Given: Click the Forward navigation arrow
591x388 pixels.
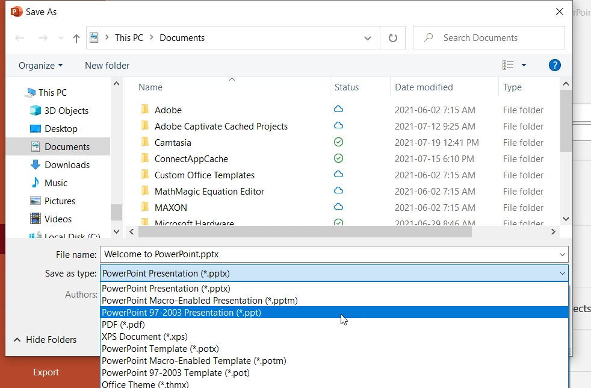Looking at the screenshot, I should coord(43,38).
